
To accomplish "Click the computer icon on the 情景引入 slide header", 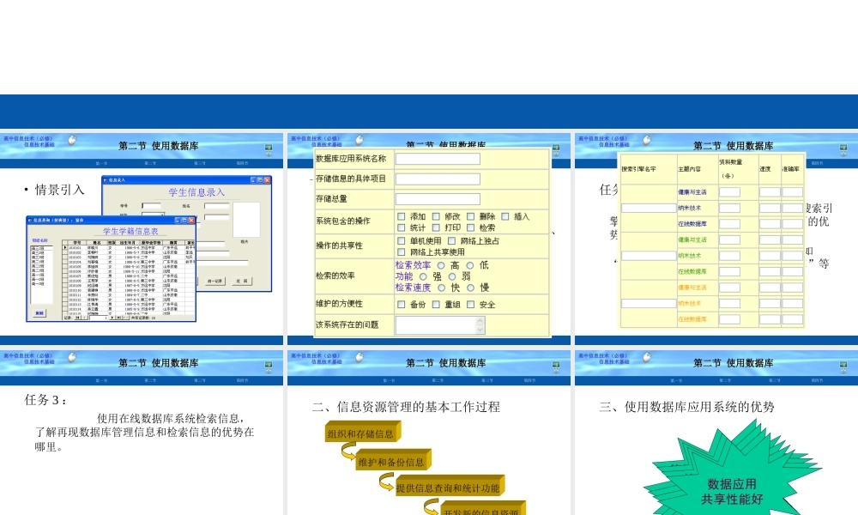I will 269,149.
